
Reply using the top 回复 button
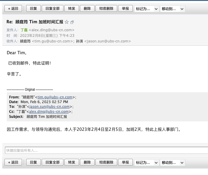(33, 9)
